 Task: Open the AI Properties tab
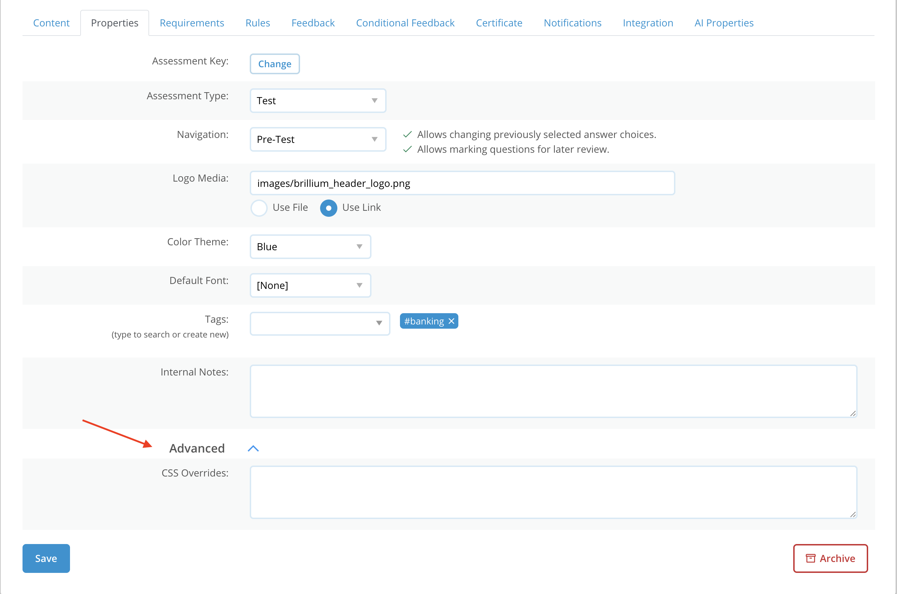(x=724, y=23)
